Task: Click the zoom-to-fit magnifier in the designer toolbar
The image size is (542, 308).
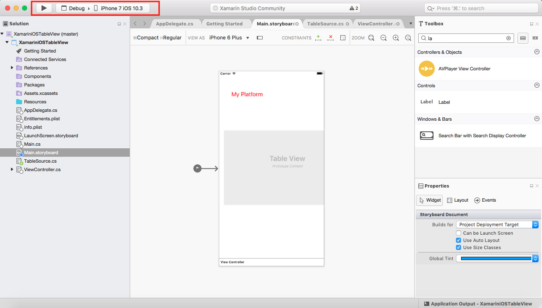Action: click(x=371, y=38)
